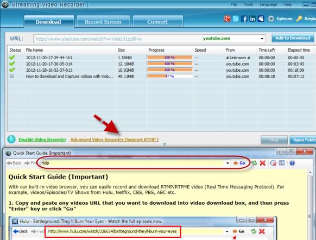316x240 pixels.
Task: Click the 47% progress bar of fourth download
Action: 169,76
